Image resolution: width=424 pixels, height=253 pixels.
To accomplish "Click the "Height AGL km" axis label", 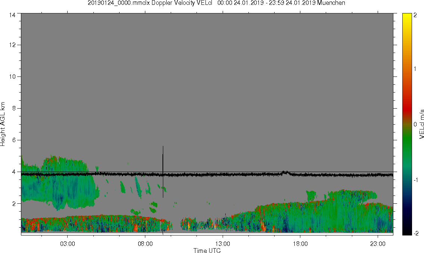I will click(x=3, y=124).
